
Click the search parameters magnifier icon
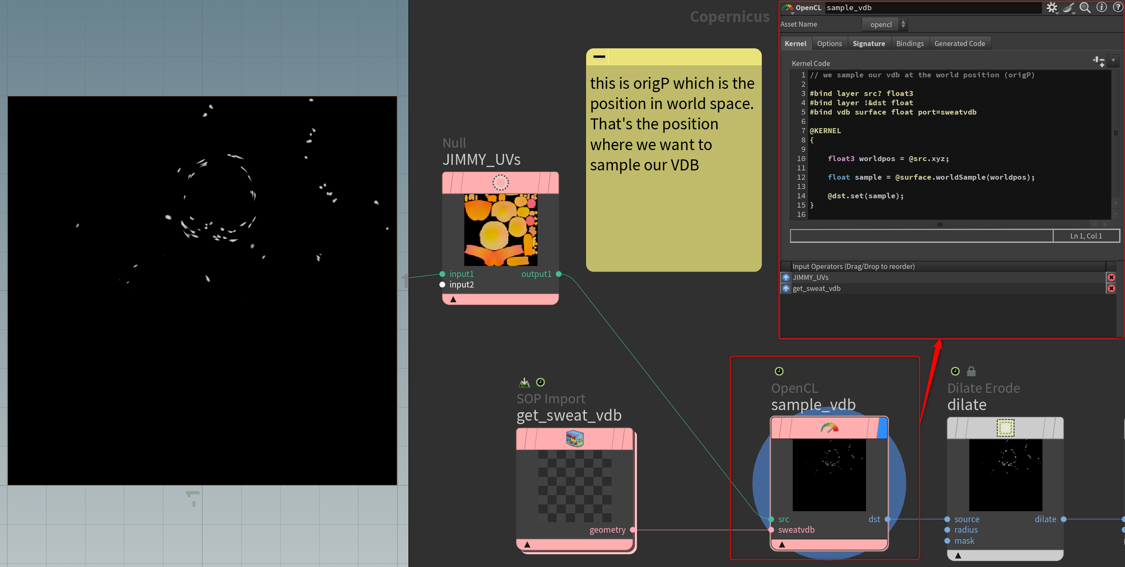click(x=1085, y=8)
